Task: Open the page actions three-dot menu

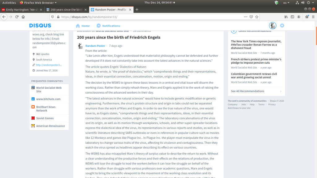Action: click(245, 17)
